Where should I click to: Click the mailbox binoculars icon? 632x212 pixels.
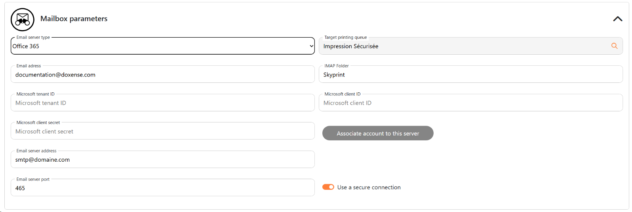click(x=23, y=19)
